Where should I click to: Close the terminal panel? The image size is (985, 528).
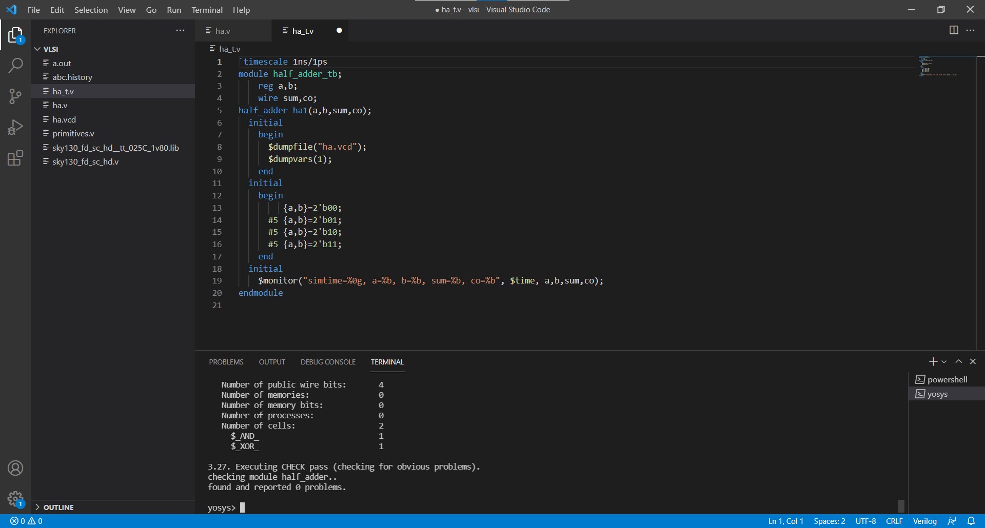click(x=973, y=361)
